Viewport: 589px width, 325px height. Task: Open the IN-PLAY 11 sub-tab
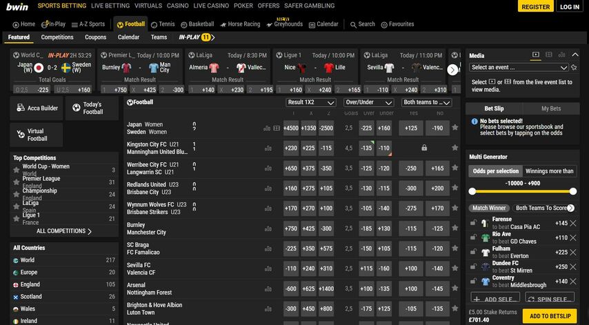[197, 37]
